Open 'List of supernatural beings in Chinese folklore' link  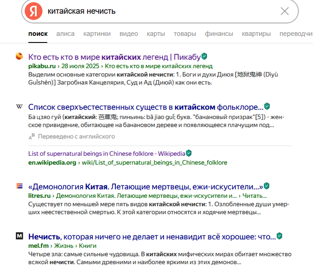(106, 154)
